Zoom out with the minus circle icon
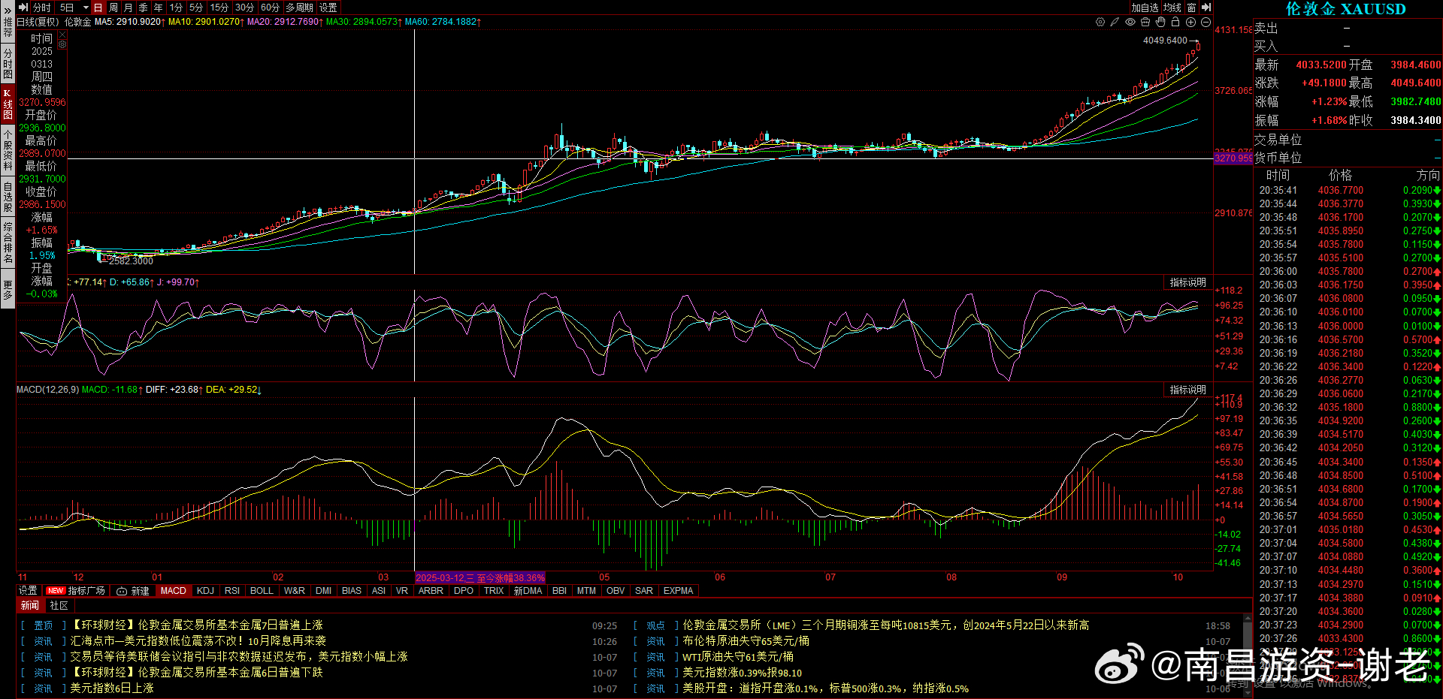The image size is (1443, 699). coord(1206,22)
